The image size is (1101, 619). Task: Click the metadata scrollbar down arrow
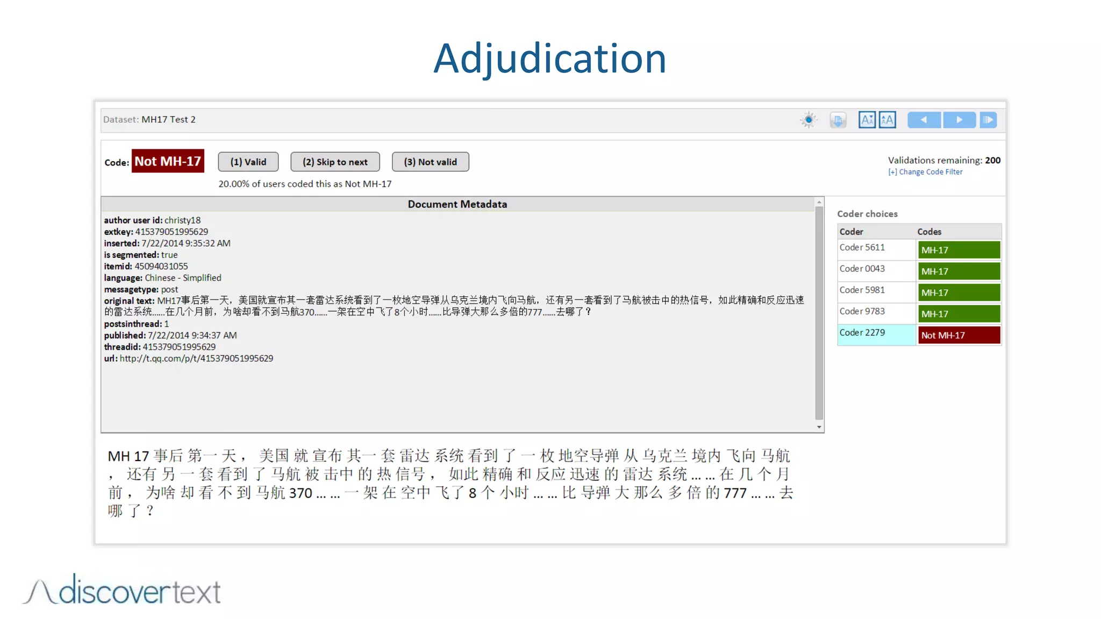tap(819, 427)
